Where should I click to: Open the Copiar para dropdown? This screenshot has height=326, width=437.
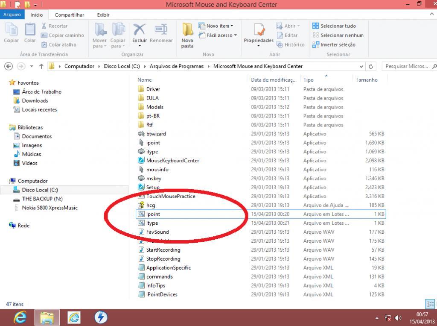(x=118, y=35)
